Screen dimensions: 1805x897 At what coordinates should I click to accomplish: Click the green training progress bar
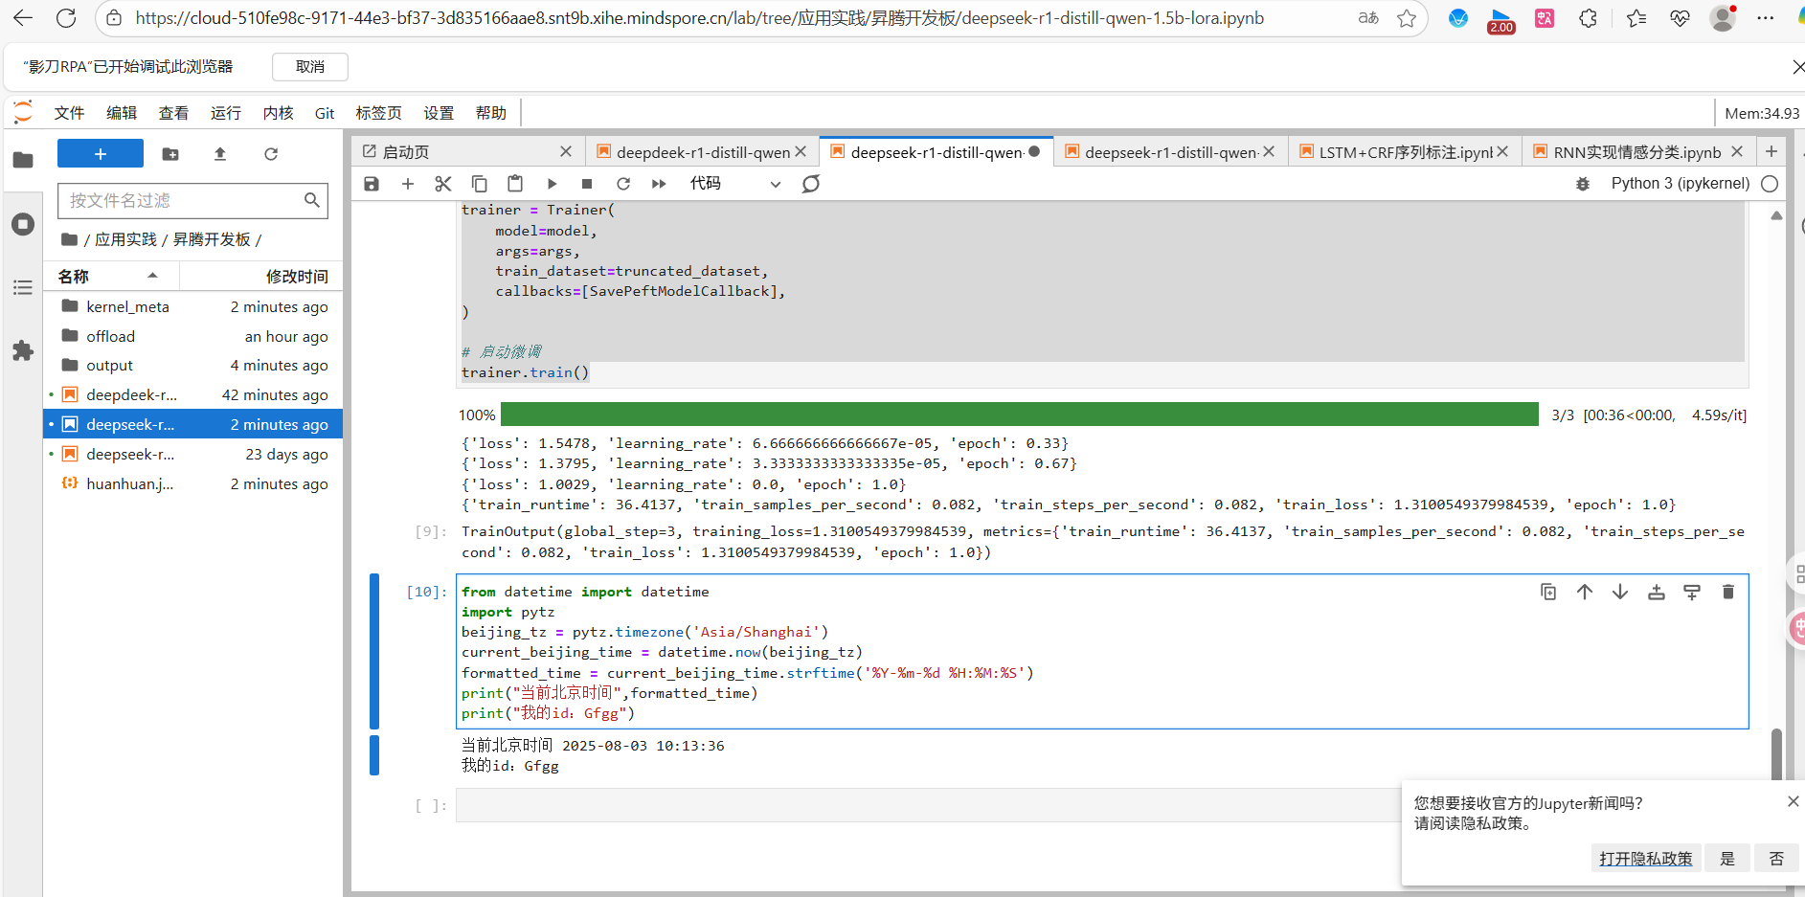pyautogui.click(x=1019, y=415)
